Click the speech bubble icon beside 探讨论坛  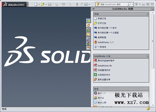tap(95, 102)
